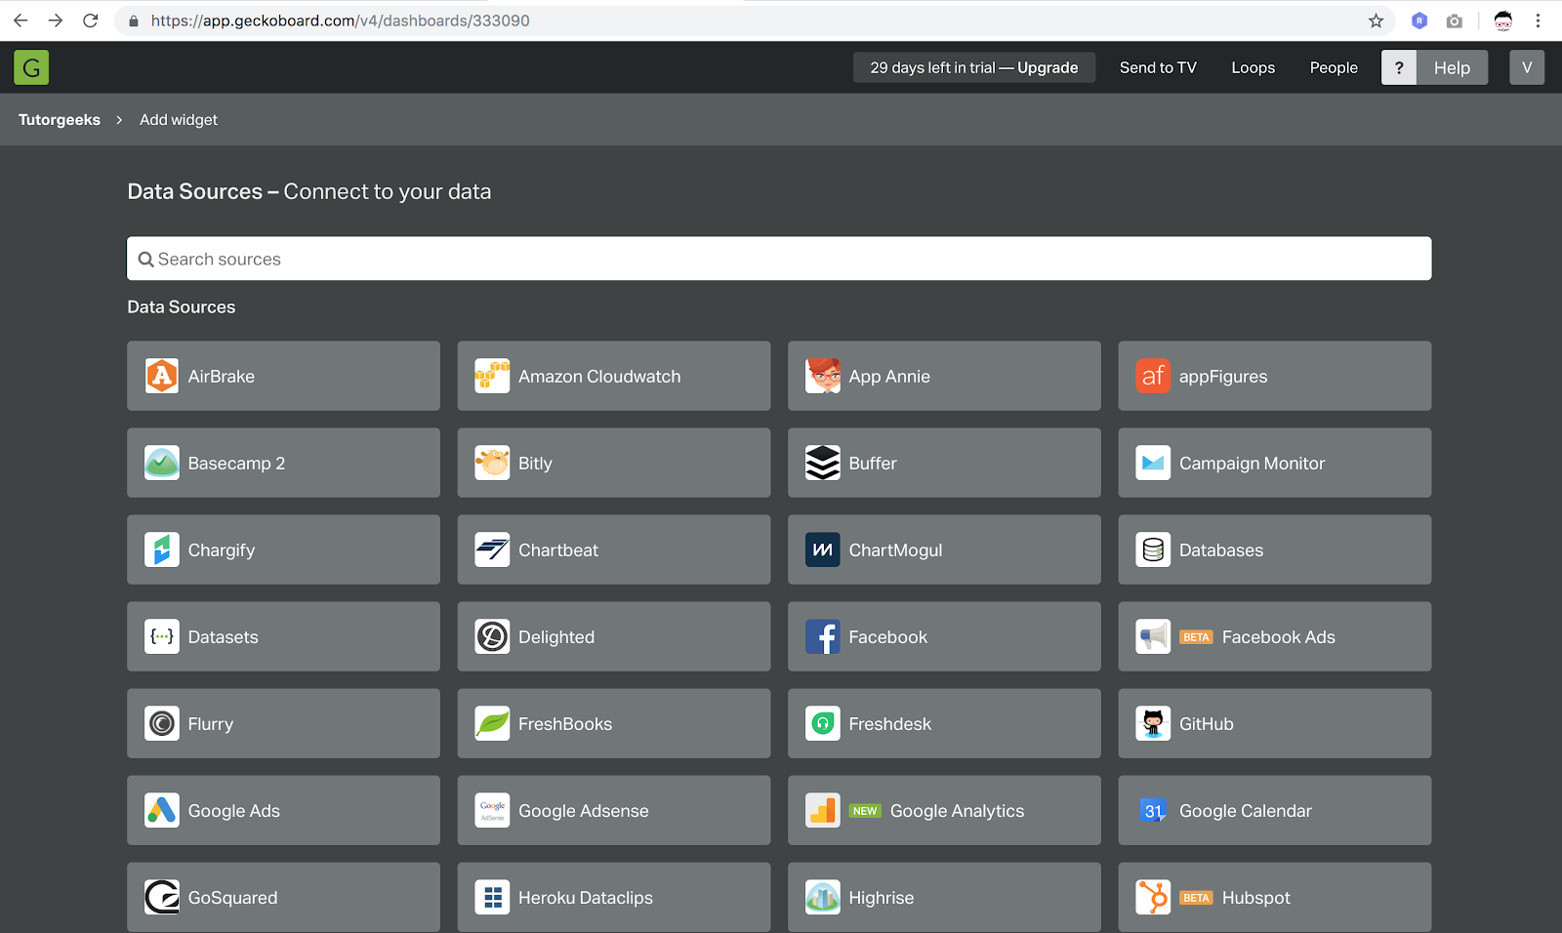
Task: Click the site lock security icon
Action: tap(134, 20)
